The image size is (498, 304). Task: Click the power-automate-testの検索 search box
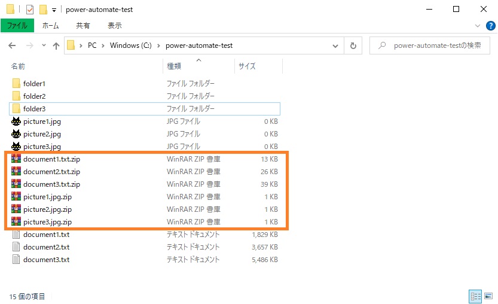coord(430,45)
